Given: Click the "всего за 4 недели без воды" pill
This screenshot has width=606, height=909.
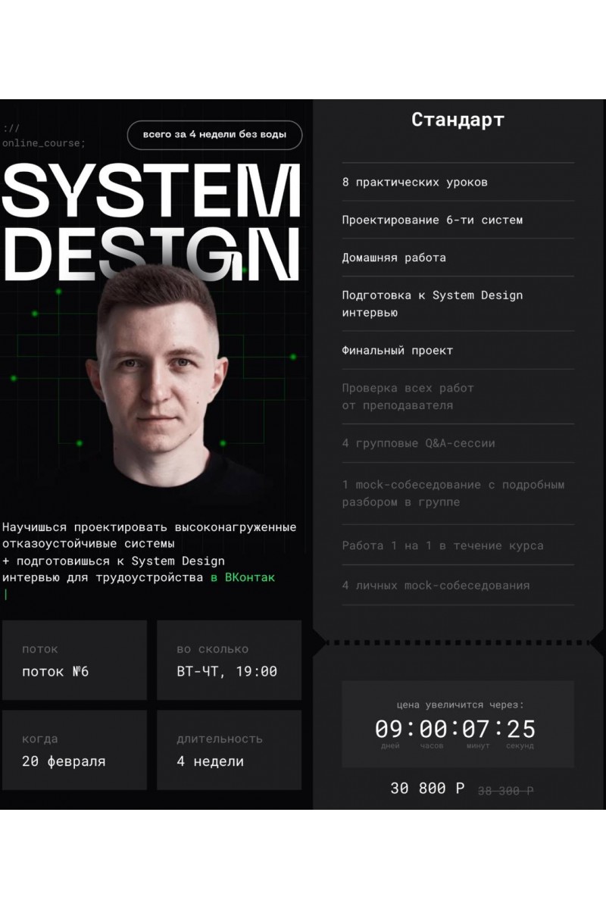Looking at the screenshot, I should point(214,135).
